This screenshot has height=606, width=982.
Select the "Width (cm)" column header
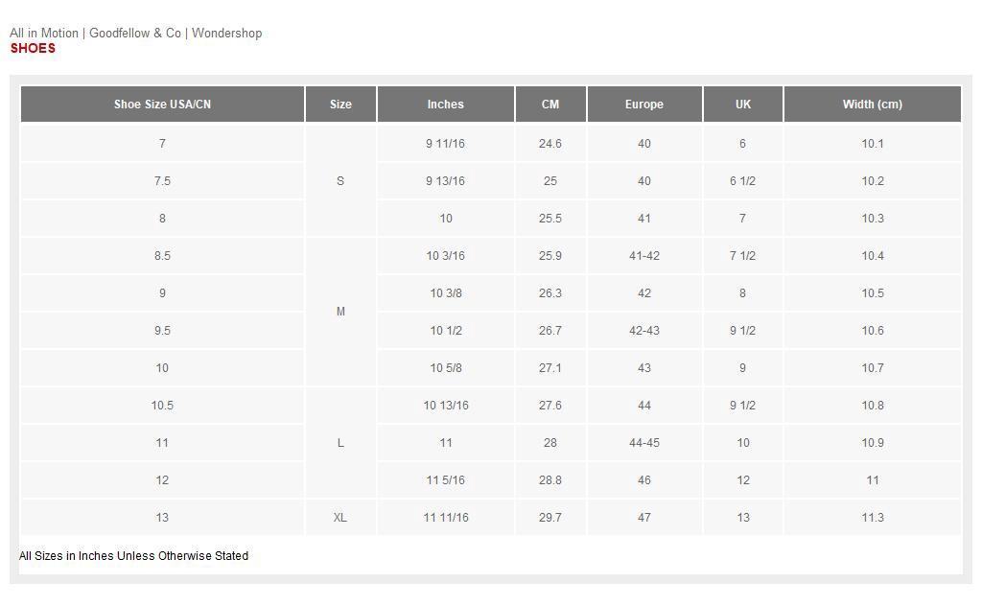(872, 105)
